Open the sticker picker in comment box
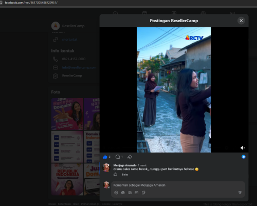 coord(143,193)
